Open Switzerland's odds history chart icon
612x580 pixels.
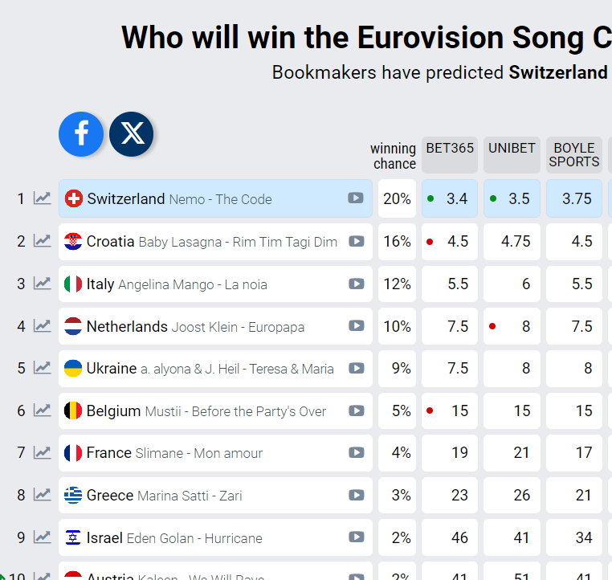point(42,198)
